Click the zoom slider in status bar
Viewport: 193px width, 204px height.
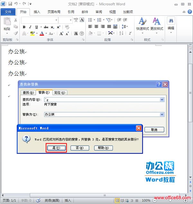coord(170,200)
